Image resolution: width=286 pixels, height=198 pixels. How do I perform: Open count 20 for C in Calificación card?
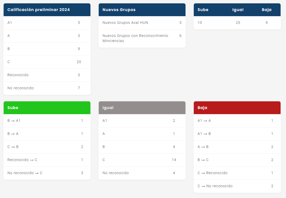[79, 62]
